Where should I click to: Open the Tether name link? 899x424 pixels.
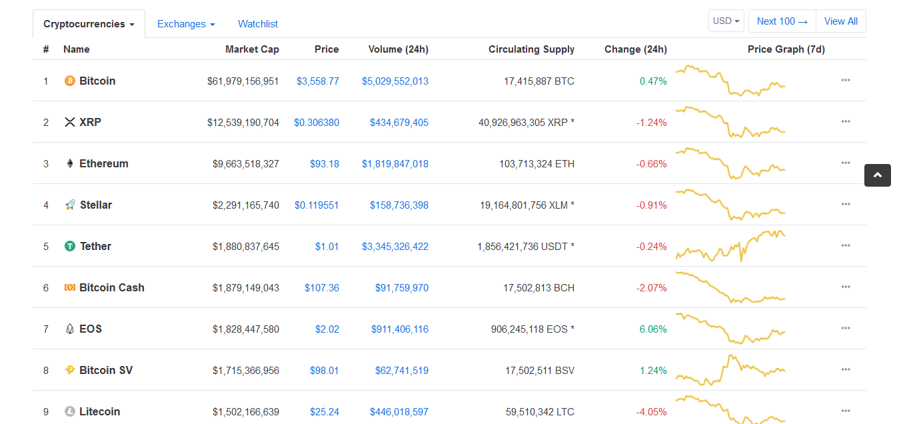(x=96, y=246)
